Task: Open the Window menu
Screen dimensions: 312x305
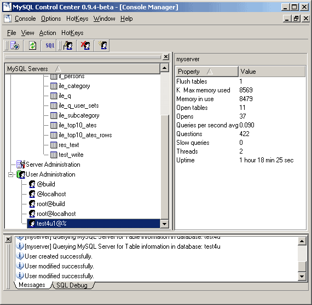Action: tap(104, 19)
